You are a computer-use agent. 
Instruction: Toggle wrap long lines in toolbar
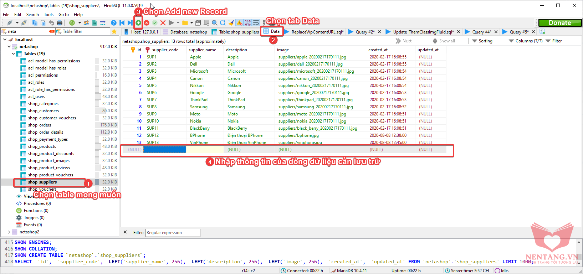coord(256,23)
